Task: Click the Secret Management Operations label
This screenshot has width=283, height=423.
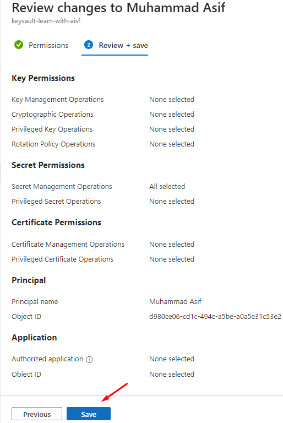Action: pos(62,186)
